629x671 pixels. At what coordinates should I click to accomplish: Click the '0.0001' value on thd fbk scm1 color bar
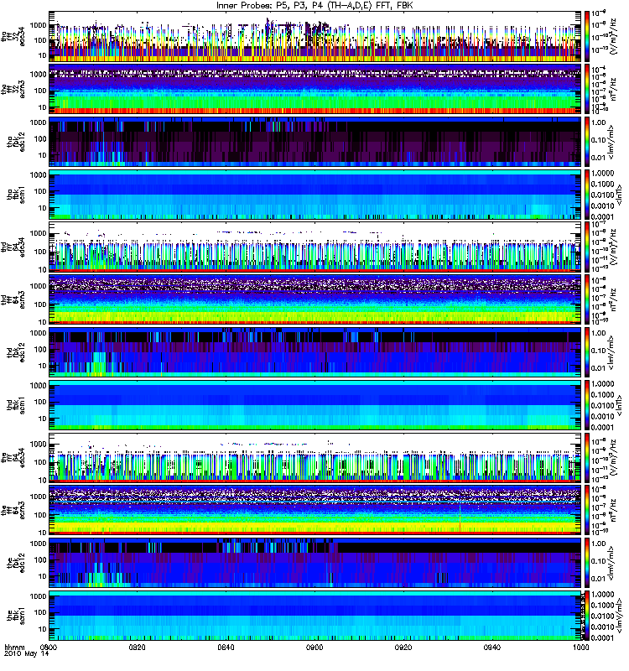click(x=602, y=427)
